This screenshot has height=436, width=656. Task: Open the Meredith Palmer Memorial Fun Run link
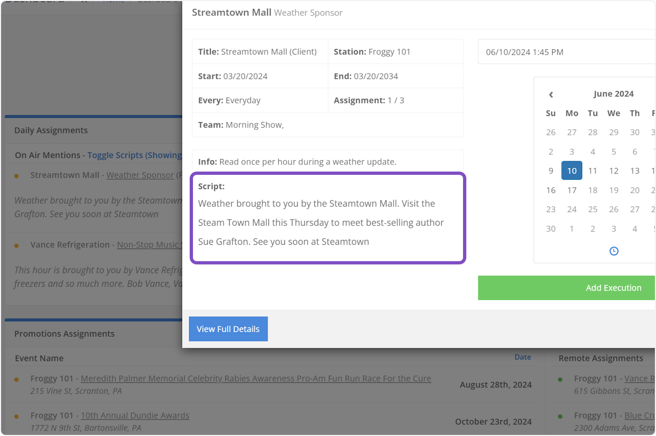[x=256, y=378]
